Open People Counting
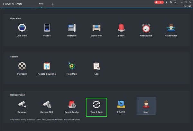Screen dimensions: 193x131 click(47, 66)
